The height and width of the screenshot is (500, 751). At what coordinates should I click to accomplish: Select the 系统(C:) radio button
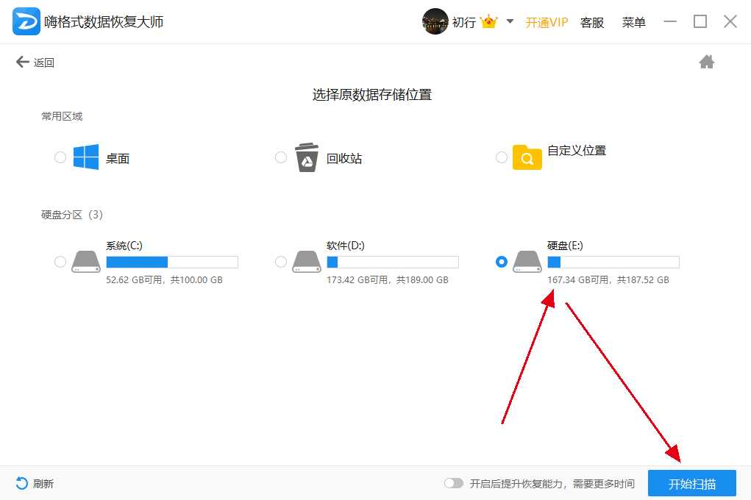[60, 262]
